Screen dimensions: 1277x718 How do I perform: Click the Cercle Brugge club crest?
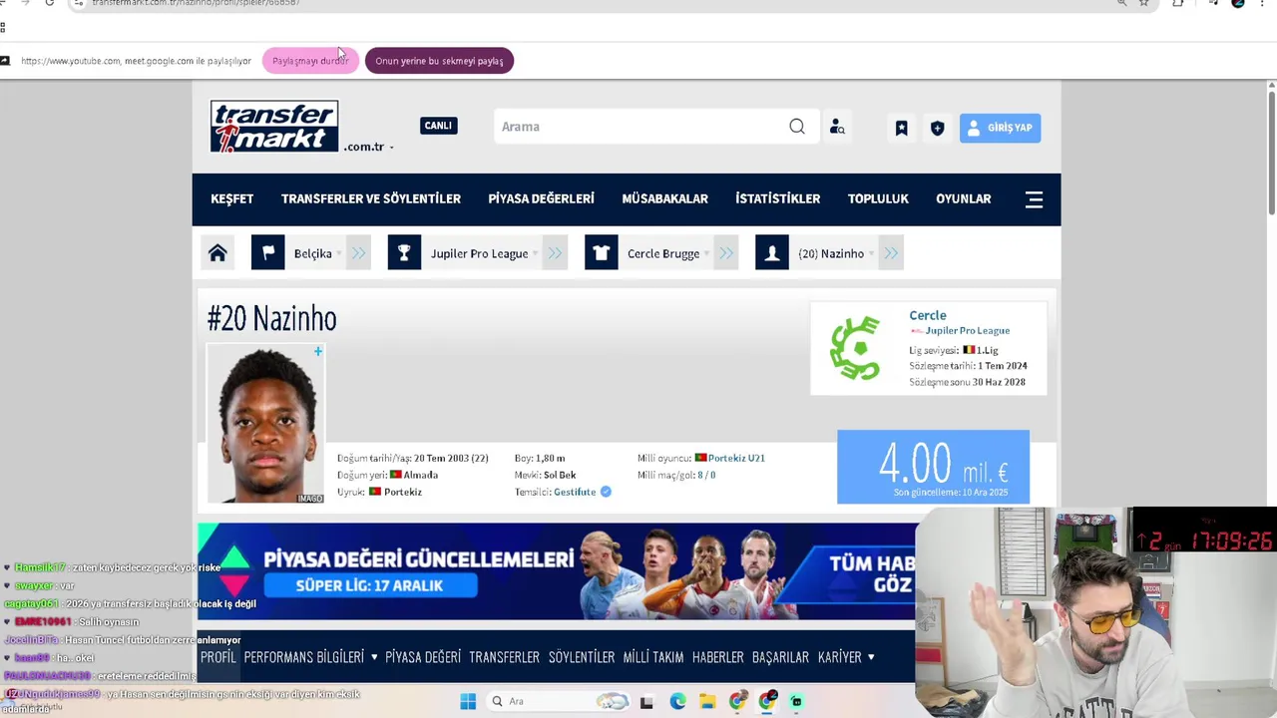pyautogui.click(x=855, y=348)
